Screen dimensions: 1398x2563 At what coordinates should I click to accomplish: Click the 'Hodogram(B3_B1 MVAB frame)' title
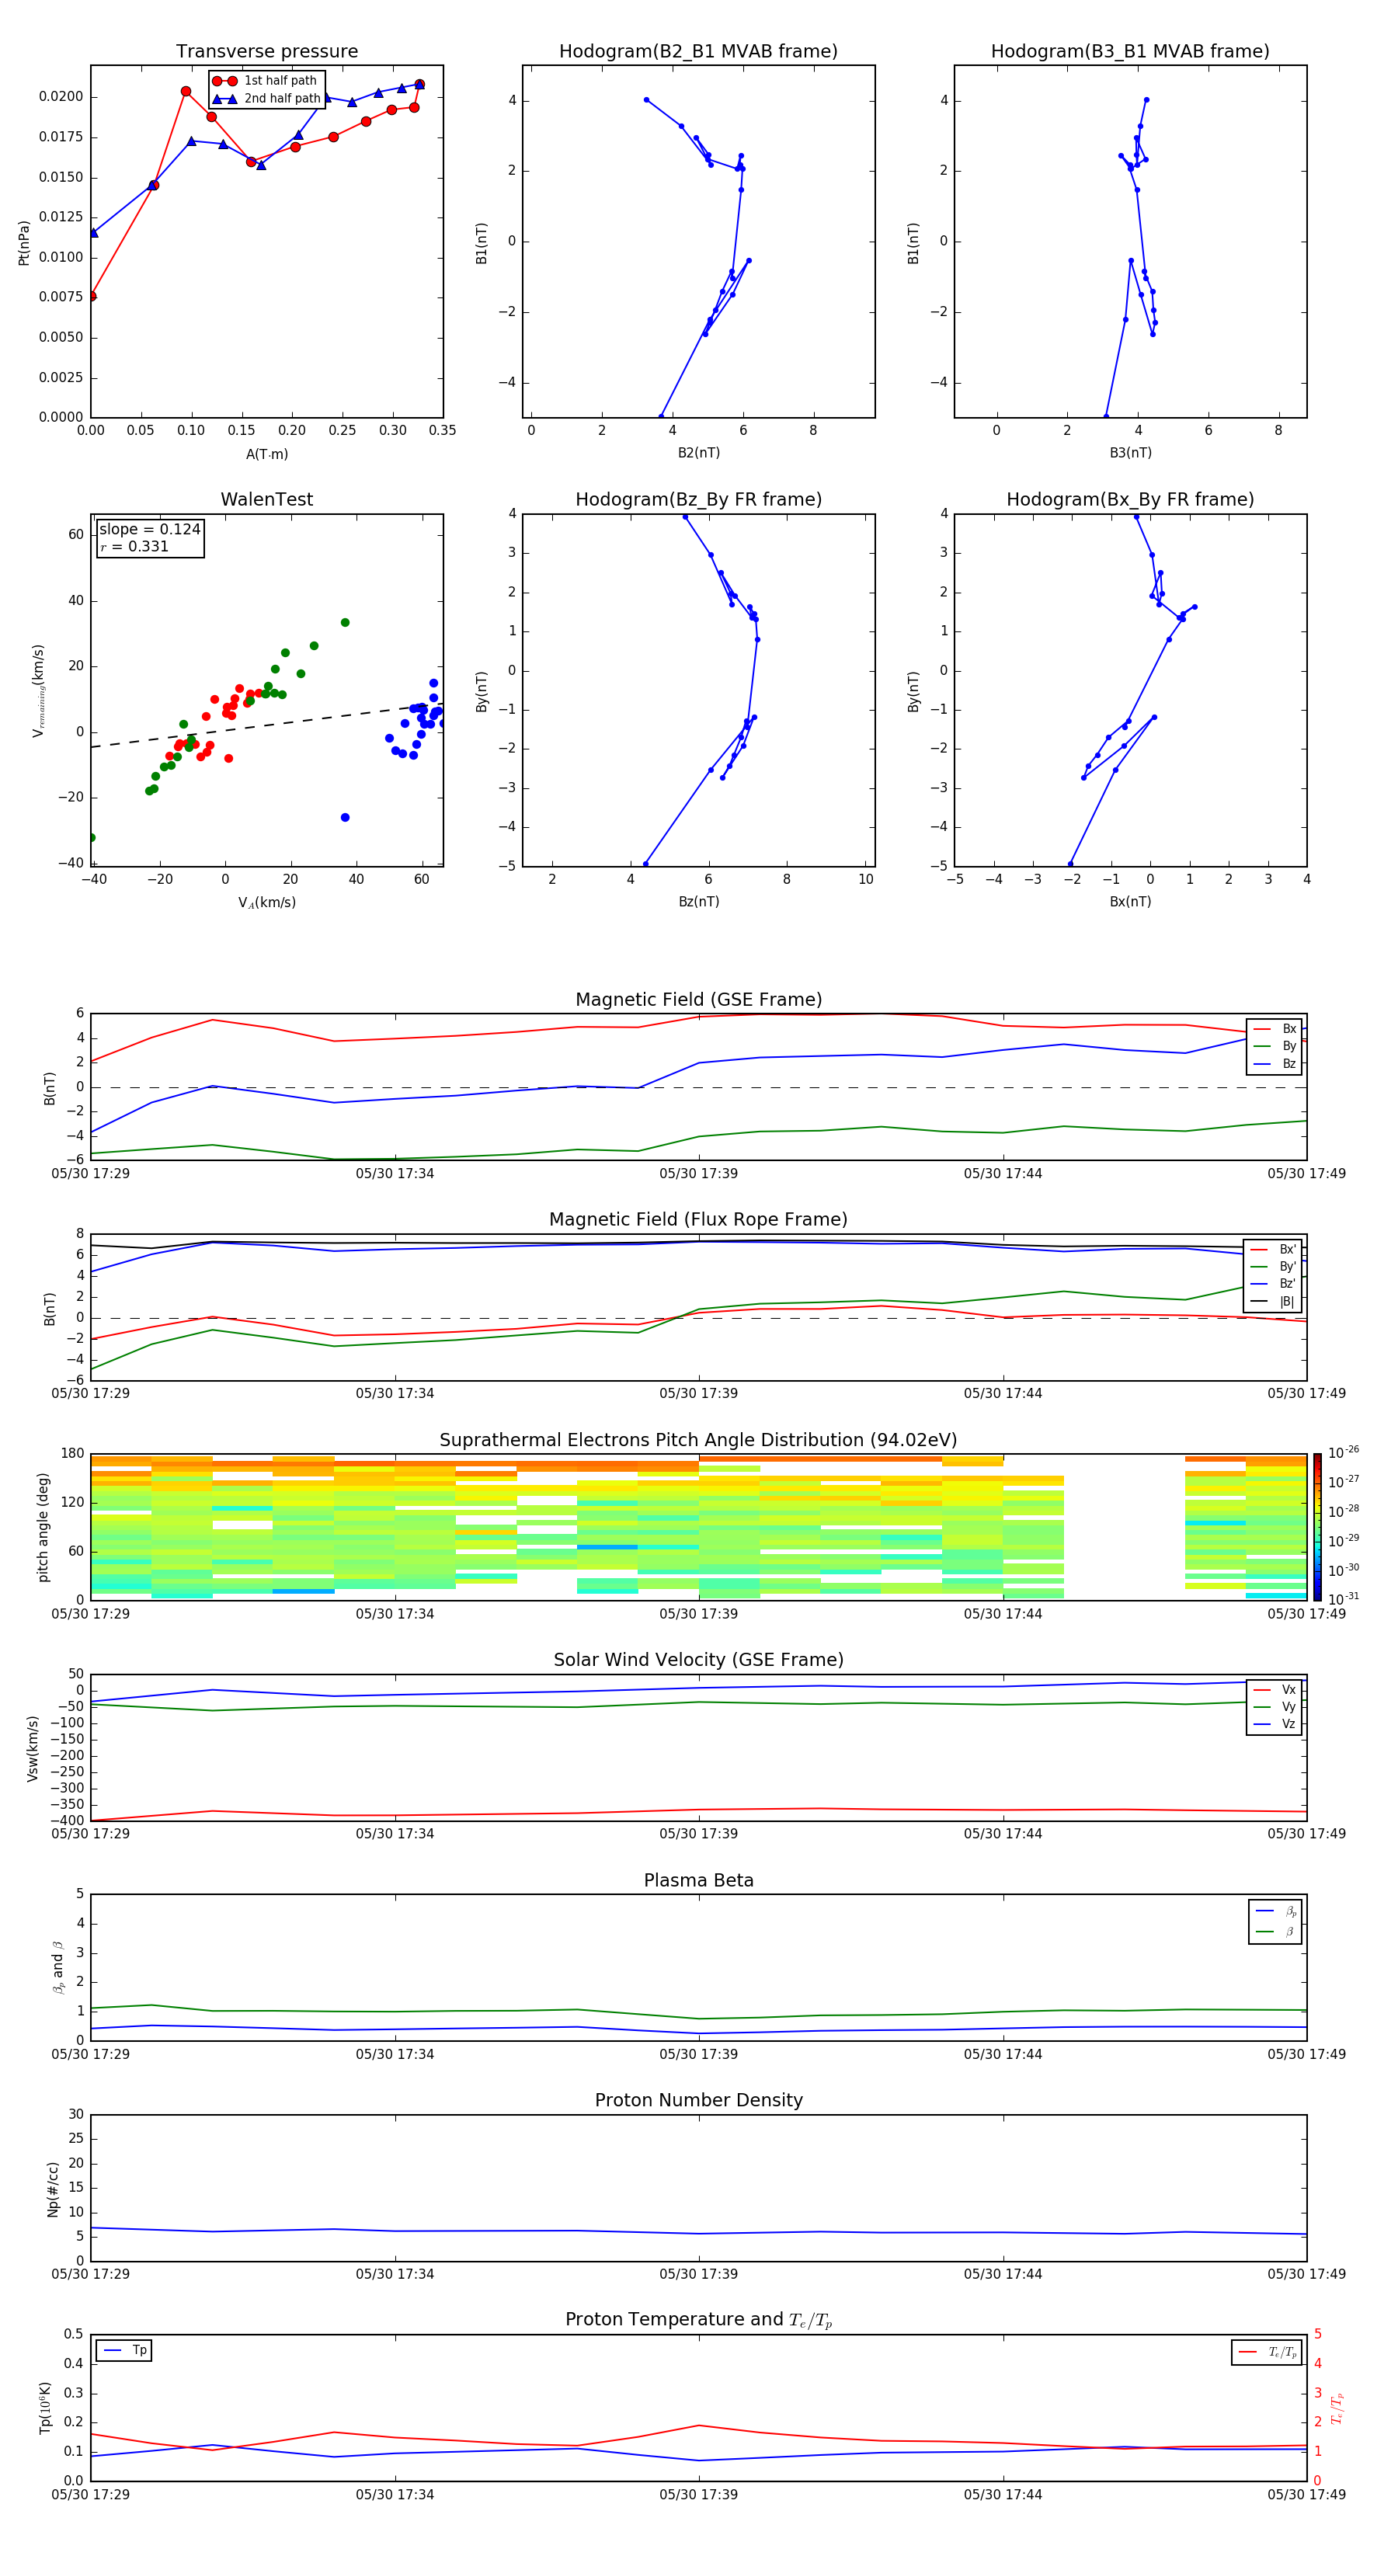(x=1130, y=50)
